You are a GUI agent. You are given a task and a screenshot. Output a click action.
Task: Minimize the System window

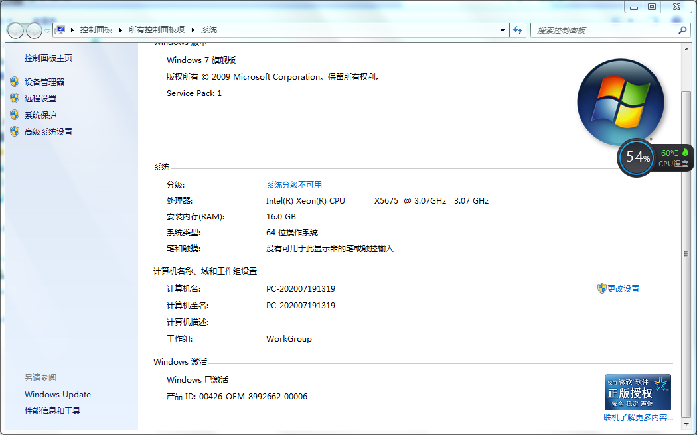click(633, 7)
